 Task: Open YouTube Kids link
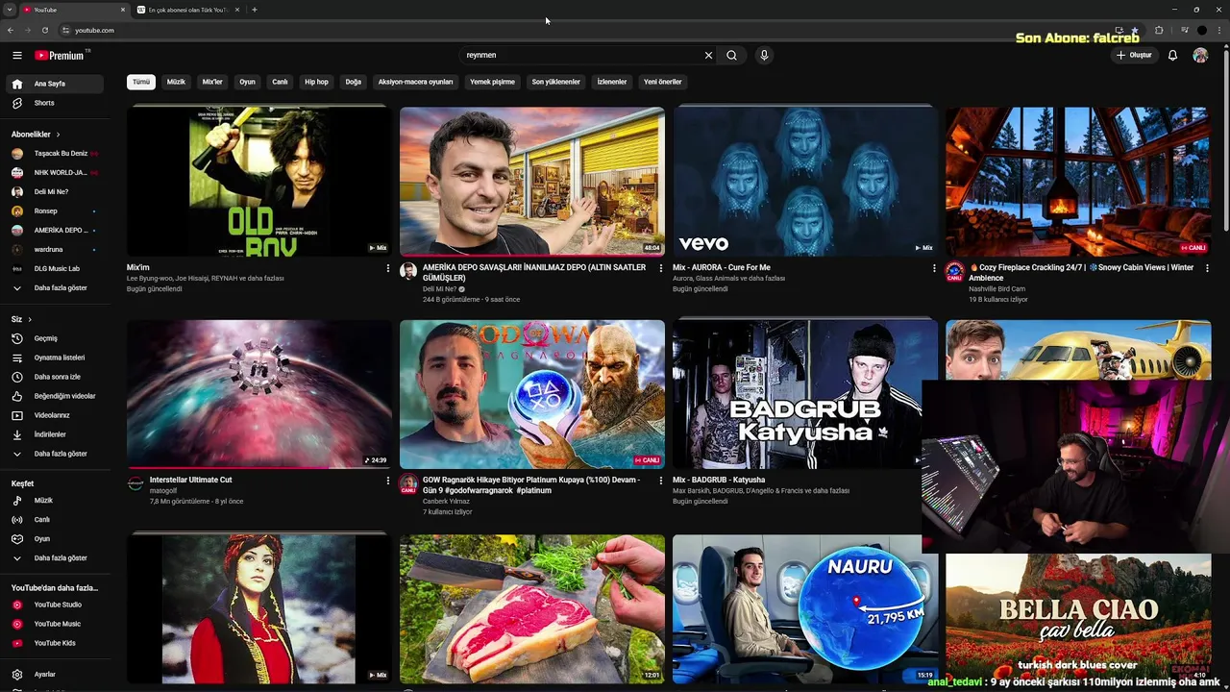[x=57, y=643]
